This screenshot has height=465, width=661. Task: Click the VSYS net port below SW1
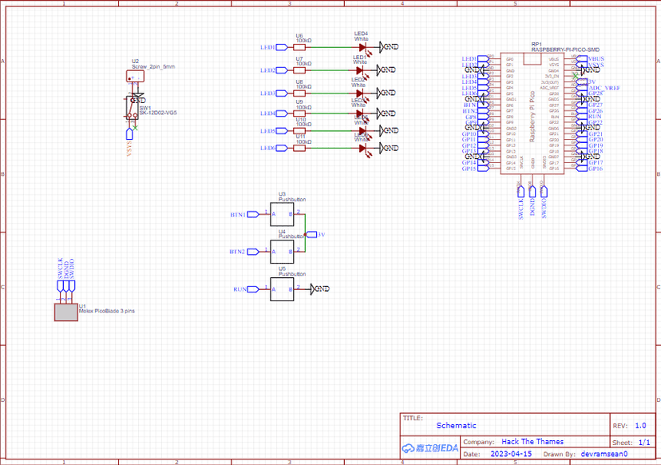[129, 147]
